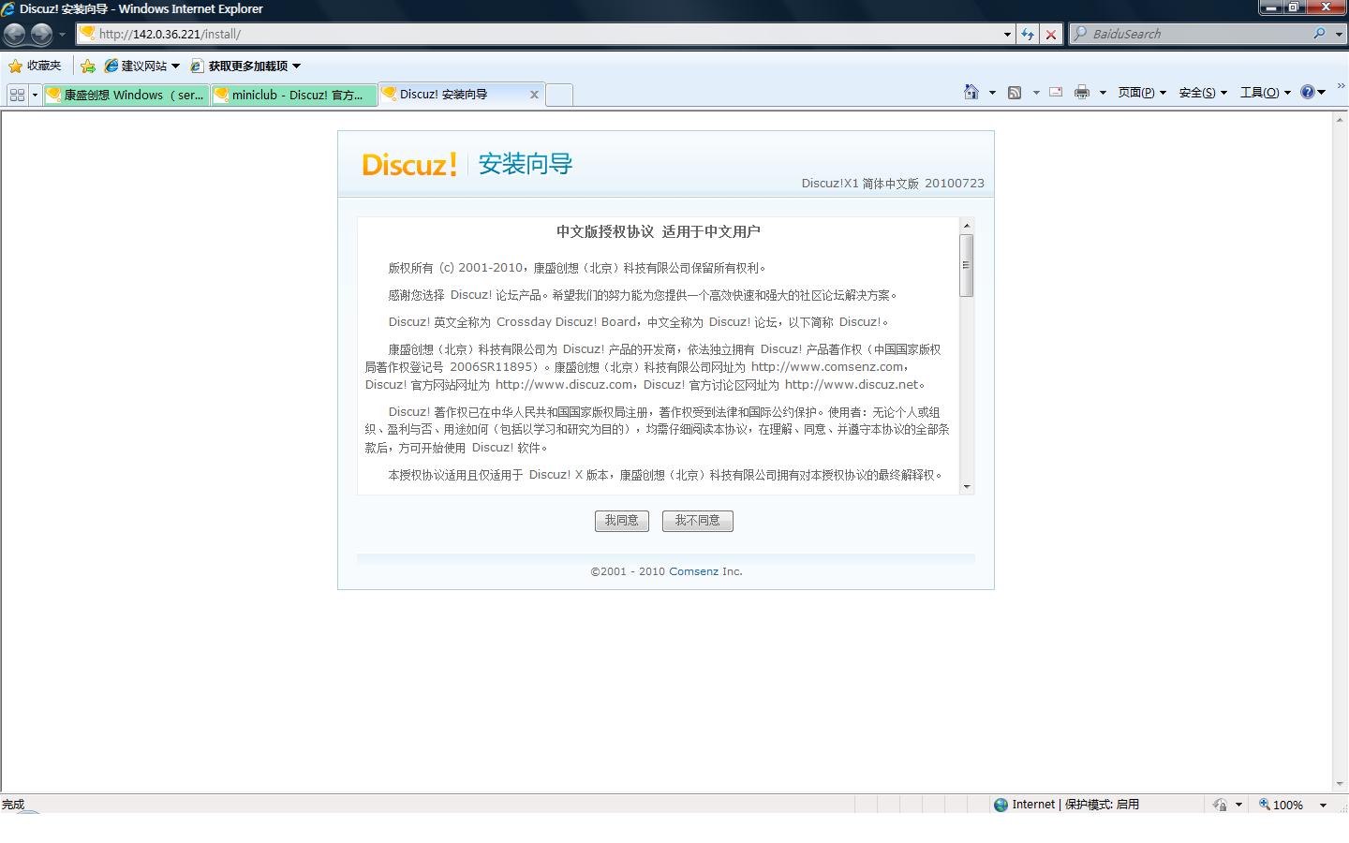The image size is (1349, 843).
Task: Open the 安全(S) menu
Action: (1203, 92)
